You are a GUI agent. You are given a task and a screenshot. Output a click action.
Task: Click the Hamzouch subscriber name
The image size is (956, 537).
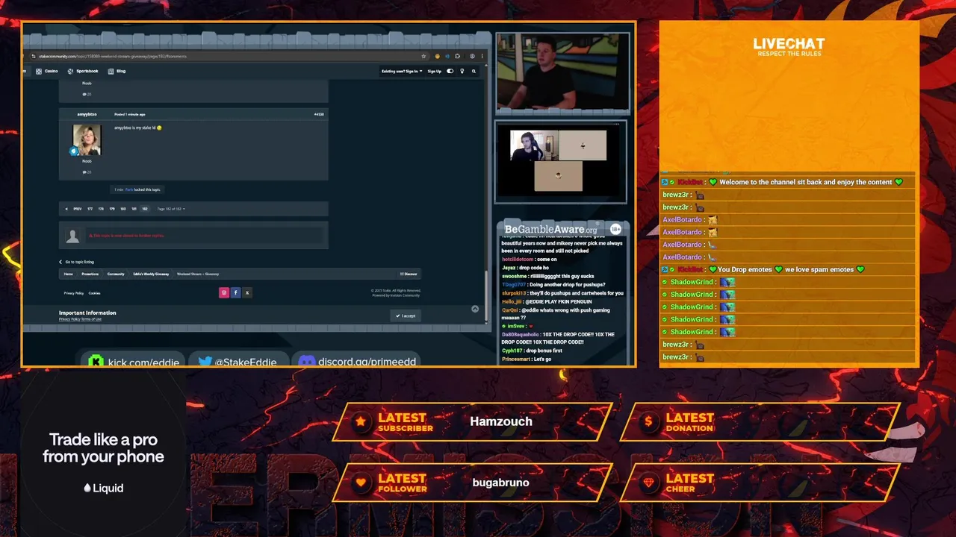pos(501,421)
